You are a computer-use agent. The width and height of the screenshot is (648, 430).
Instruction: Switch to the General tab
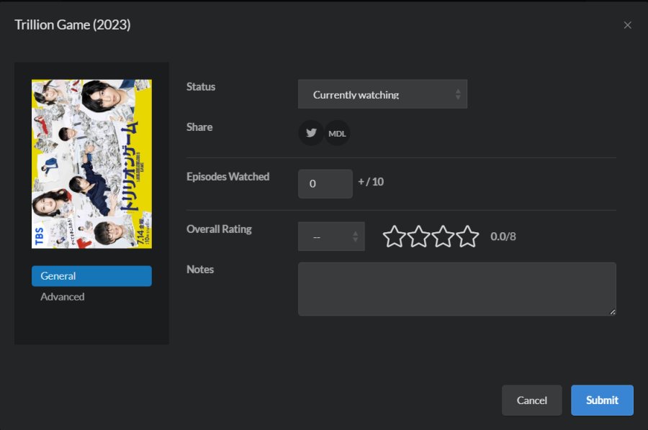(x=91, y=276)
